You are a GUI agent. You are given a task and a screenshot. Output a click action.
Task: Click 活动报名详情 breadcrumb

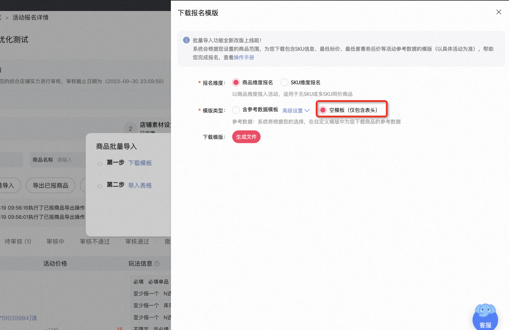pos(30,18)
